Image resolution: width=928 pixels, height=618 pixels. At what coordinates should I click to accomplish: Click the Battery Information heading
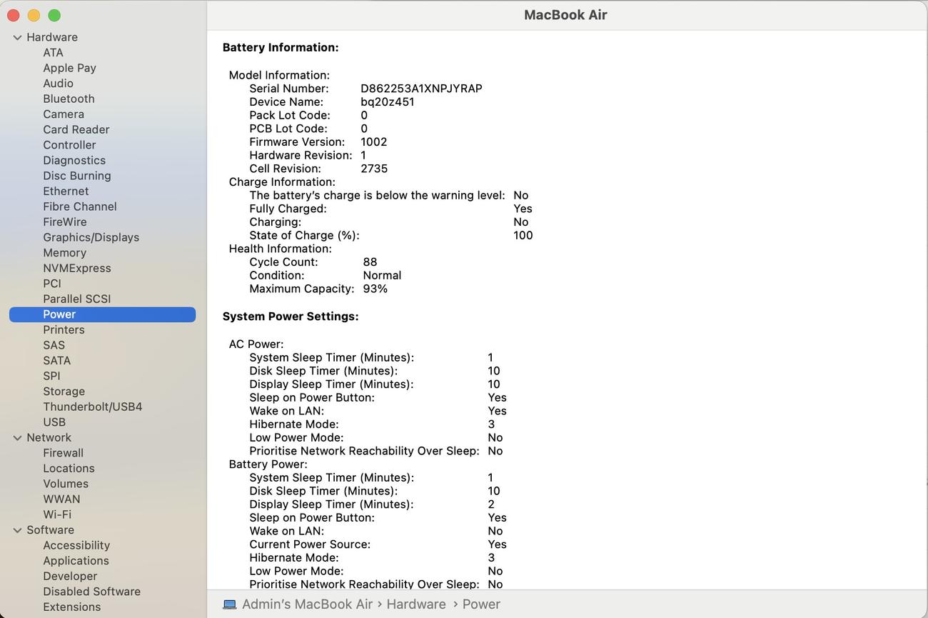[x=281, y=48]
